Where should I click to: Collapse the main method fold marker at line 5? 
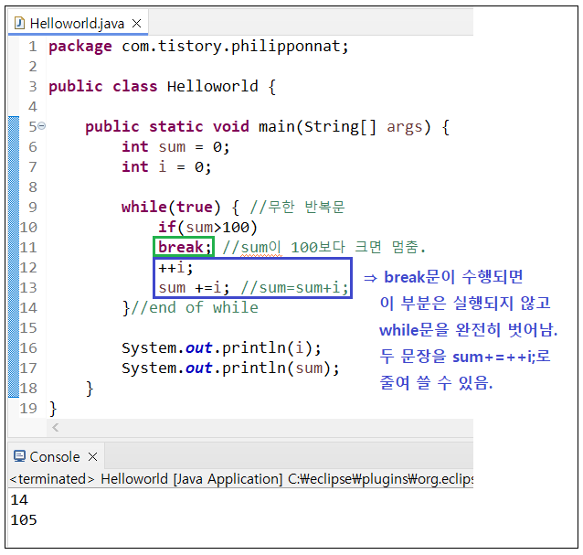click(42, 126)
